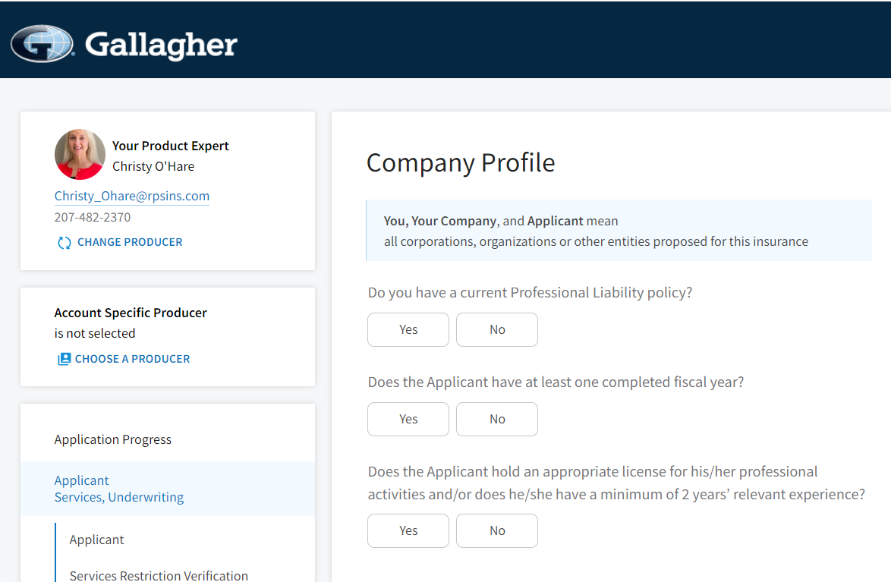
Task: Open Christy_Ohare@rpsins.com email link
Action: click(132, 196)
